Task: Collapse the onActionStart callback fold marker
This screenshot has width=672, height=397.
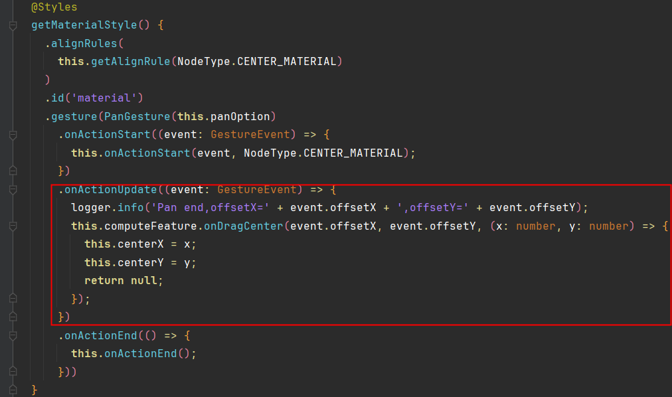Action: [x=13, y=135]
